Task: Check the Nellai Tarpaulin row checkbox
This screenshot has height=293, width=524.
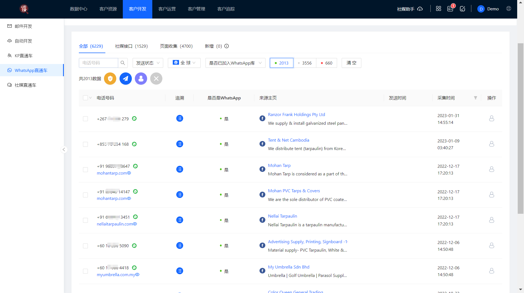Action: (85, 220)
